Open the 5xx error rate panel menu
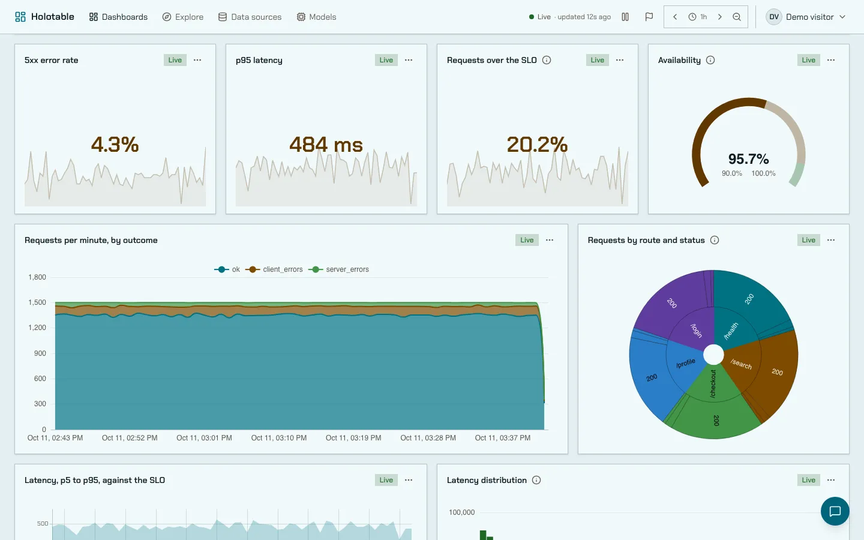 (197, 60)
